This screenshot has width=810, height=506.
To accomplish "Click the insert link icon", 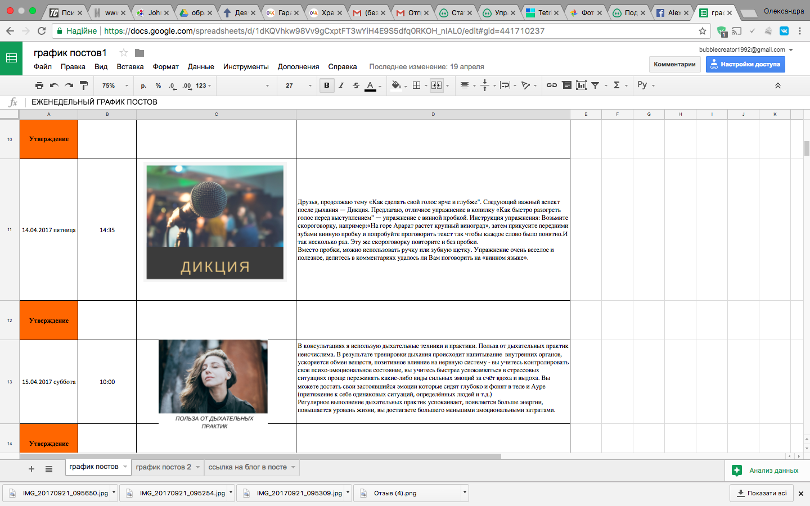I will [x=552, y=85].
